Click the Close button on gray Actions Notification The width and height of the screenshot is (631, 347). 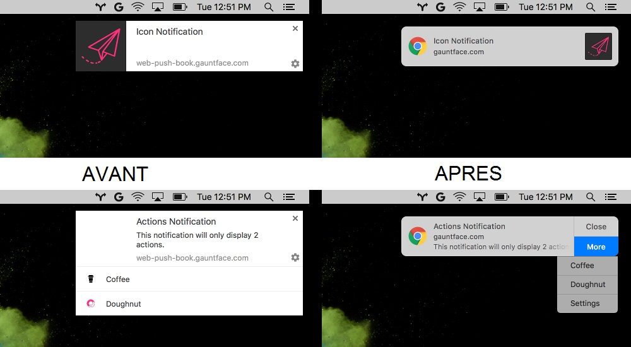tap(596, 226)
